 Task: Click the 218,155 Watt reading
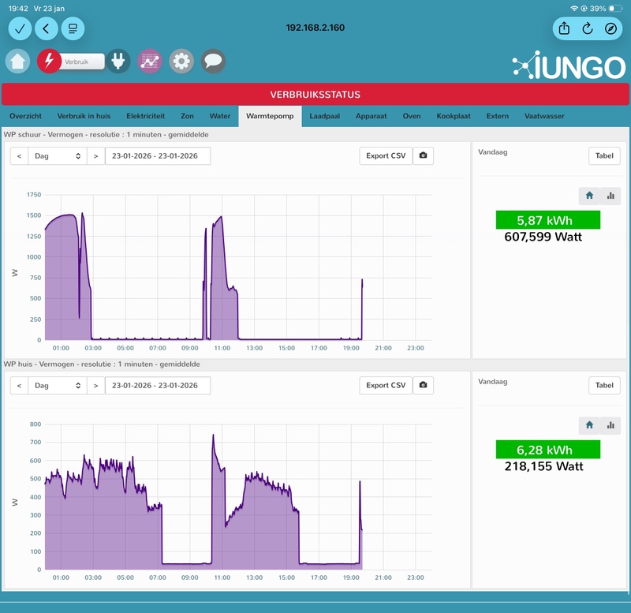tap(543, 466)
